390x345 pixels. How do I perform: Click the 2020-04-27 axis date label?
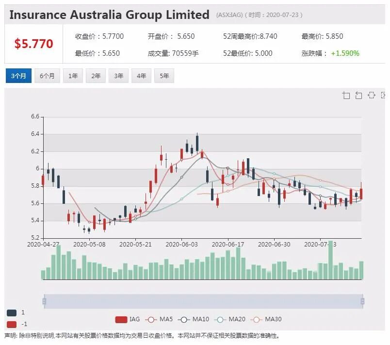pyautogui.click(x=43, y=244)
